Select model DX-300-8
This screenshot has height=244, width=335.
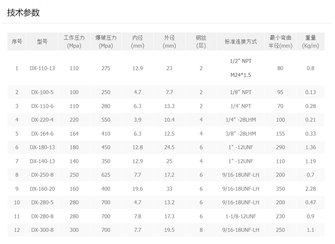pos(42,230)
